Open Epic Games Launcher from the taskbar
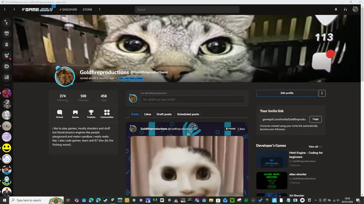The height and width of the screenshot is (204, 364). 267,200
